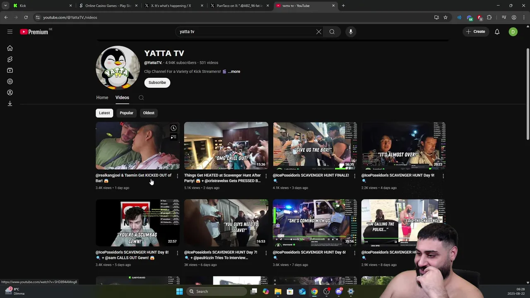Open the YATTA TV penguin avatar
The image size is (530, 298).
pos(118,68)
